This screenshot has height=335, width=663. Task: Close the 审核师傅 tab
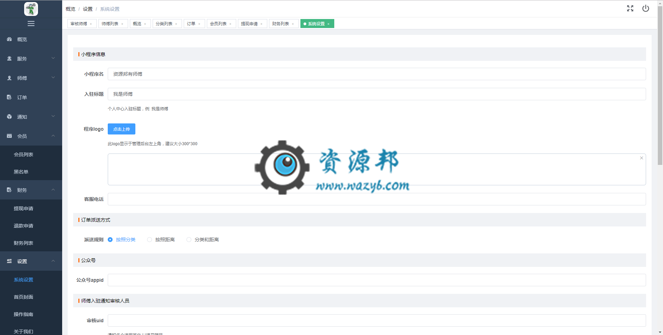(x=91, y=24)
